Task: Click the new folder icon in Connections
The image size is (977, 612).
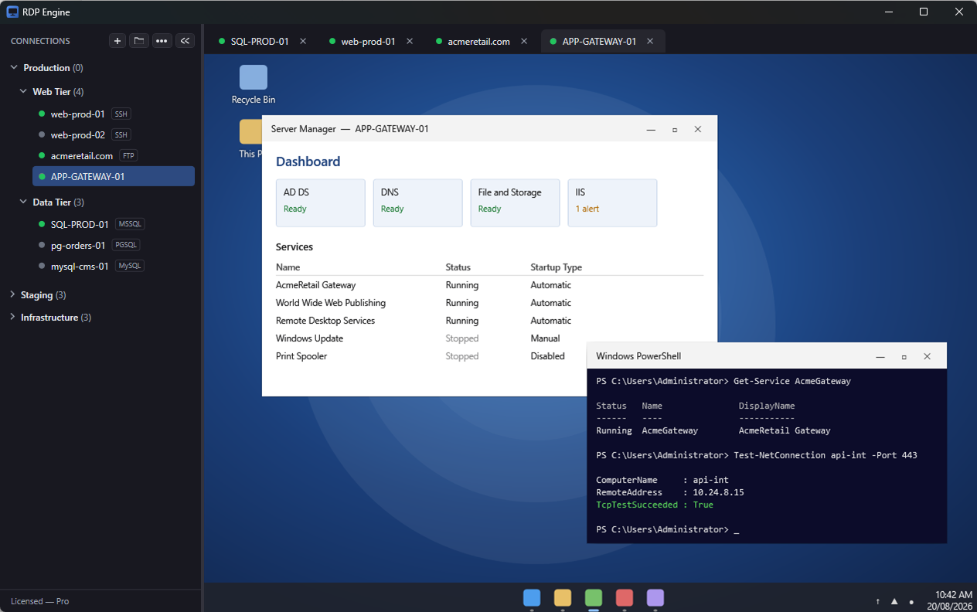Action: coord(139,41)
